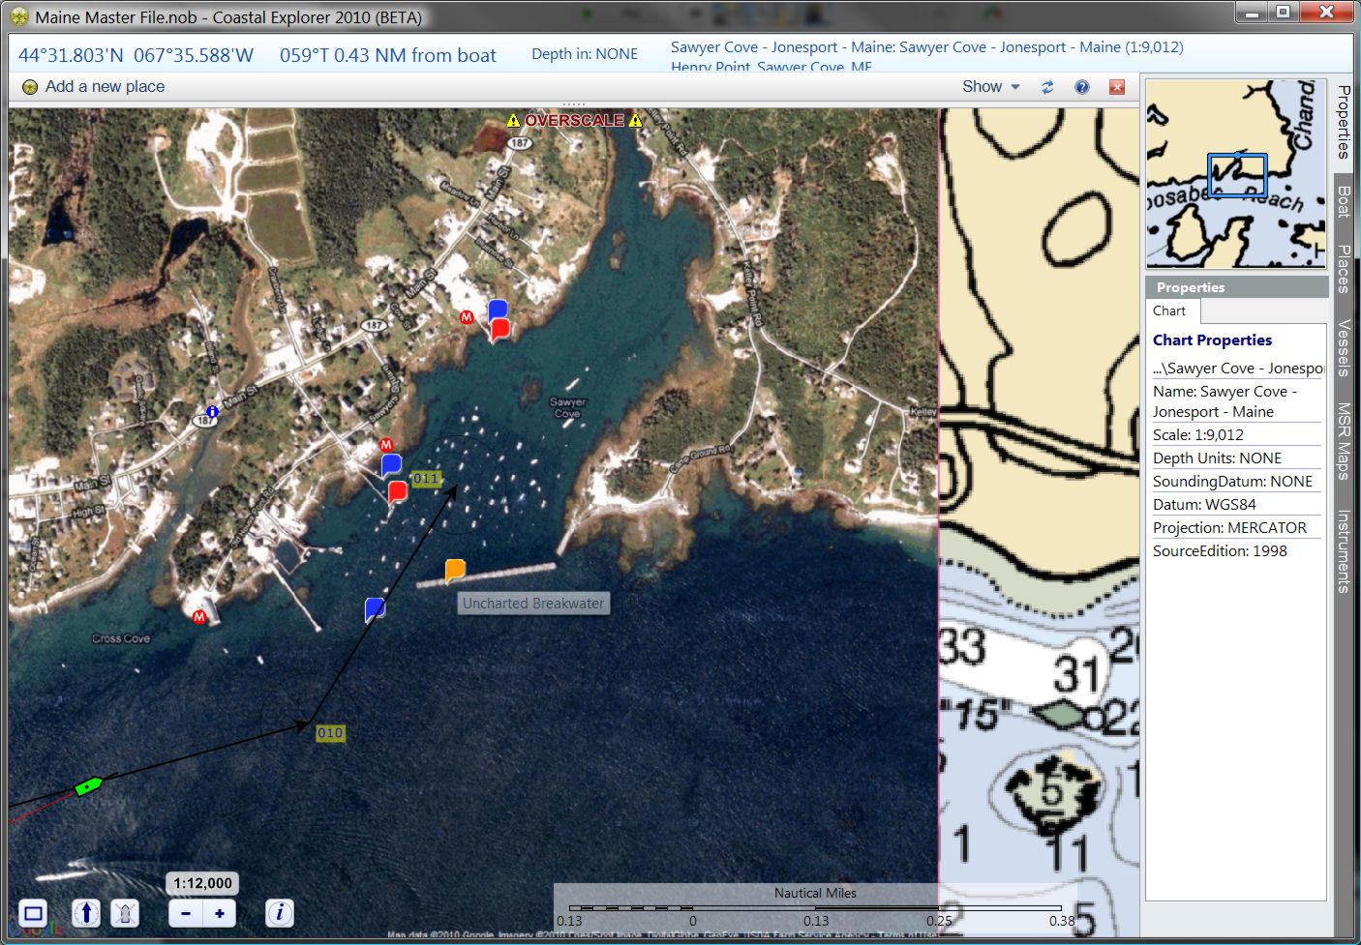Select the green boat icon on the chart
The width and height of the screenshot is (1361, 945).
point(89,785)
